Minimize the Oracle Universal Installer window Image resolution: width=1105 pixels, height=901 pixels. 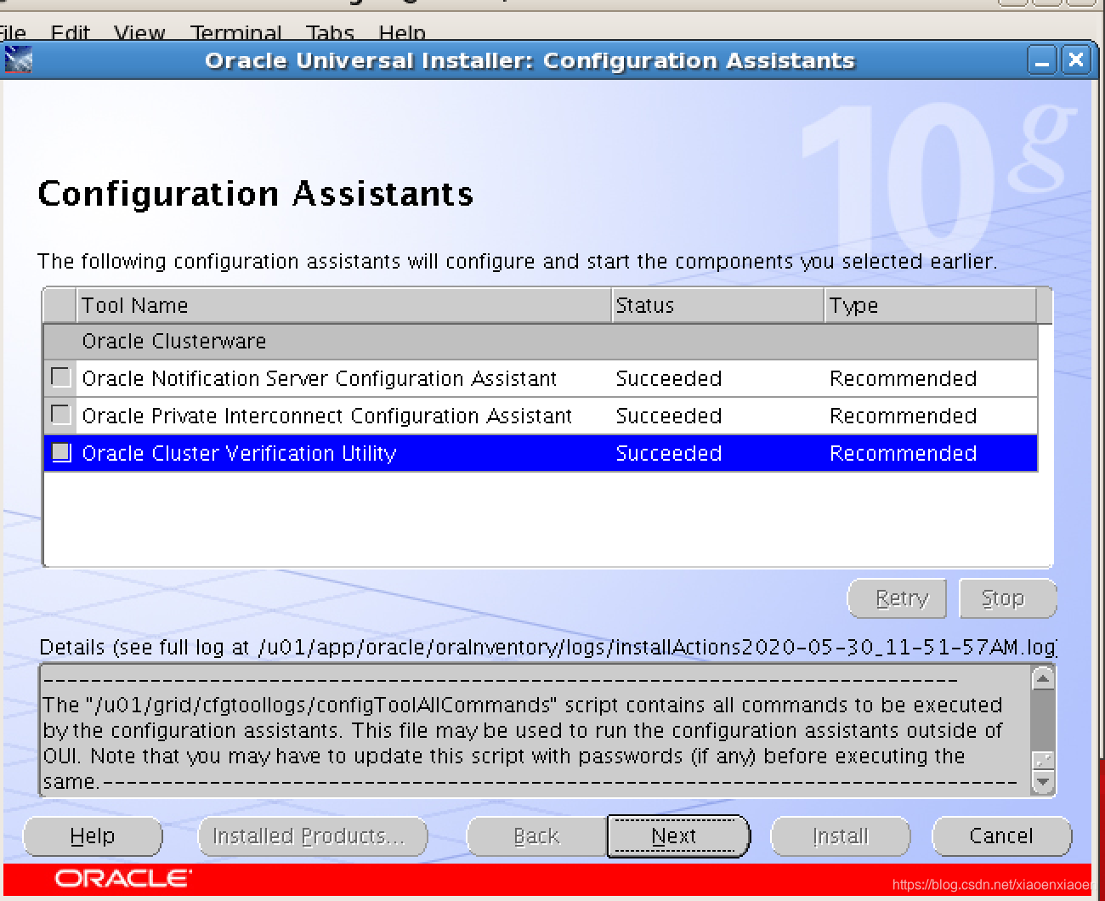pyautogui.click(x=1042, y=60)
